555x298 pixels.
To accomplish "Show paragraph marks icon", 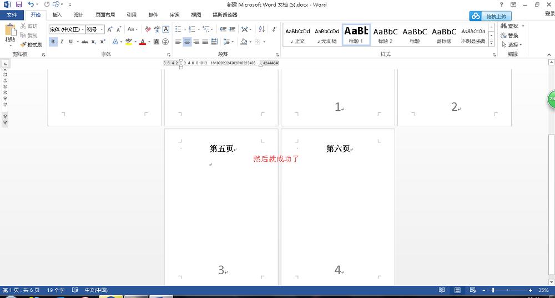I will coord(274,29).
